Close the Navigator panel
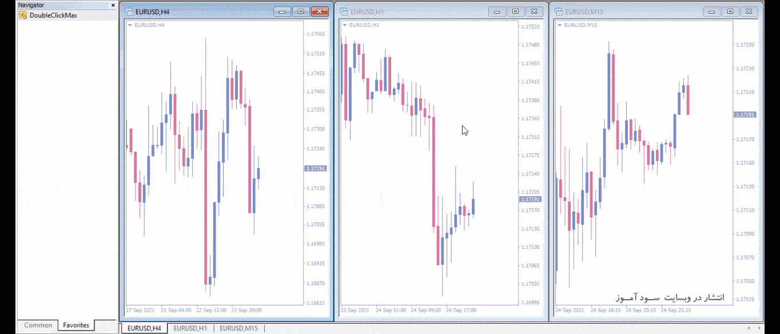 tap(113, 5)
